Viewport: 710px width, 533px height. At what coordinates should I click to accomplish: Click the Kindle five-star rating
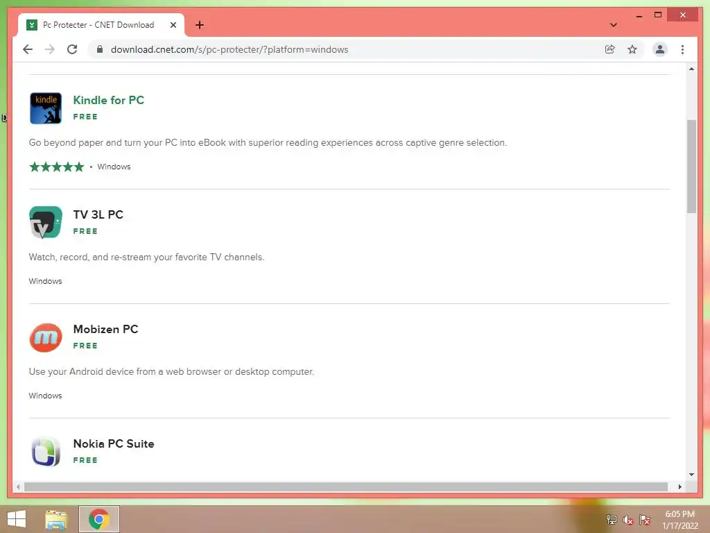57,167
